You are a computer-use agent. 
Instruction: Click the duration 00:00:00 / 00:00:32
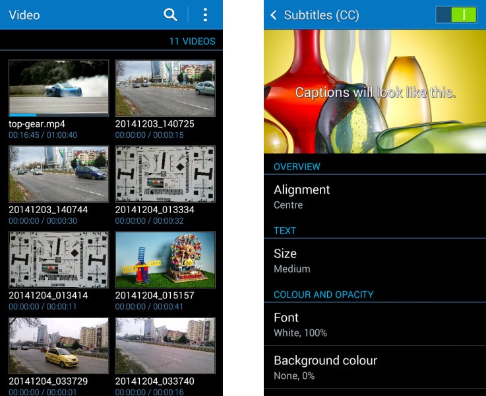[150, 221]
